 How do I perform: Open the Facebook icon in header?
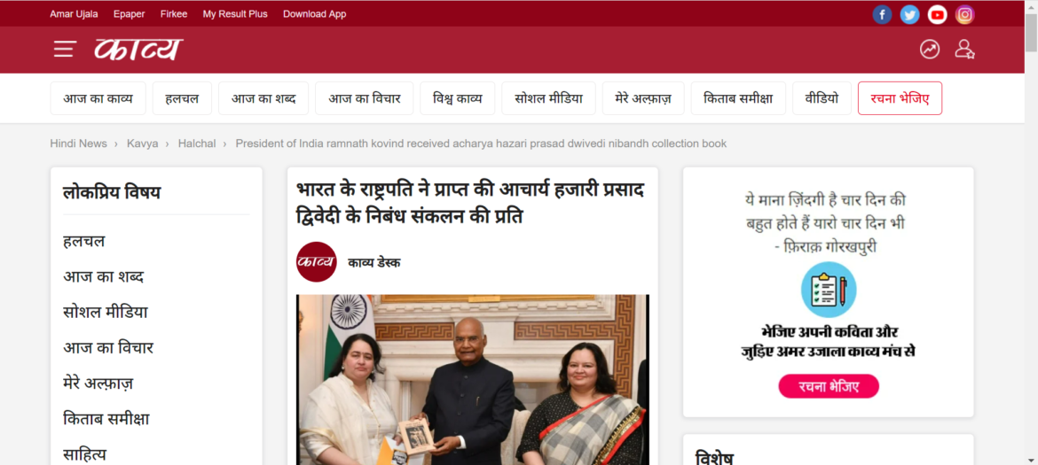[x=882, y=14]
